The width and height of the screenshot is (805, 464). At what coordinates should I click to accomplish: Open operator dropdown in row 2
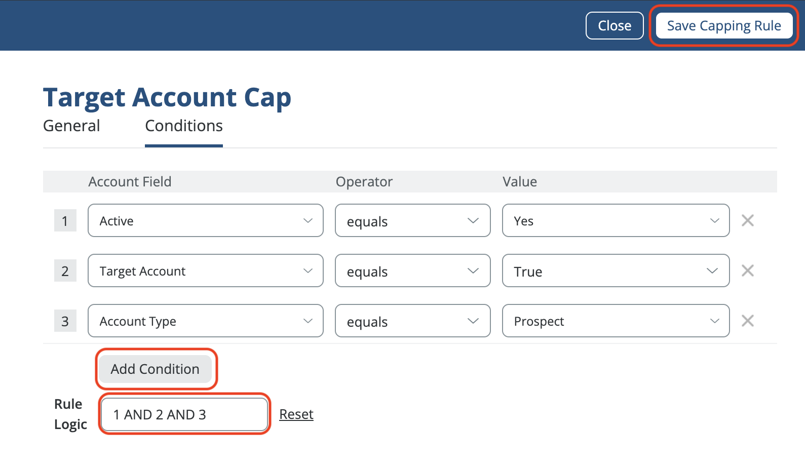pyautogui.click(x=412, y=270)
